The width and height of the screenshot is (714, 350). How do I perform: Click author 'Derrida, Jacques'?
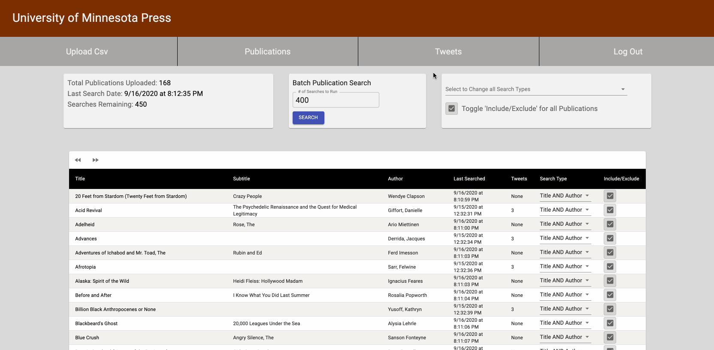406,239
